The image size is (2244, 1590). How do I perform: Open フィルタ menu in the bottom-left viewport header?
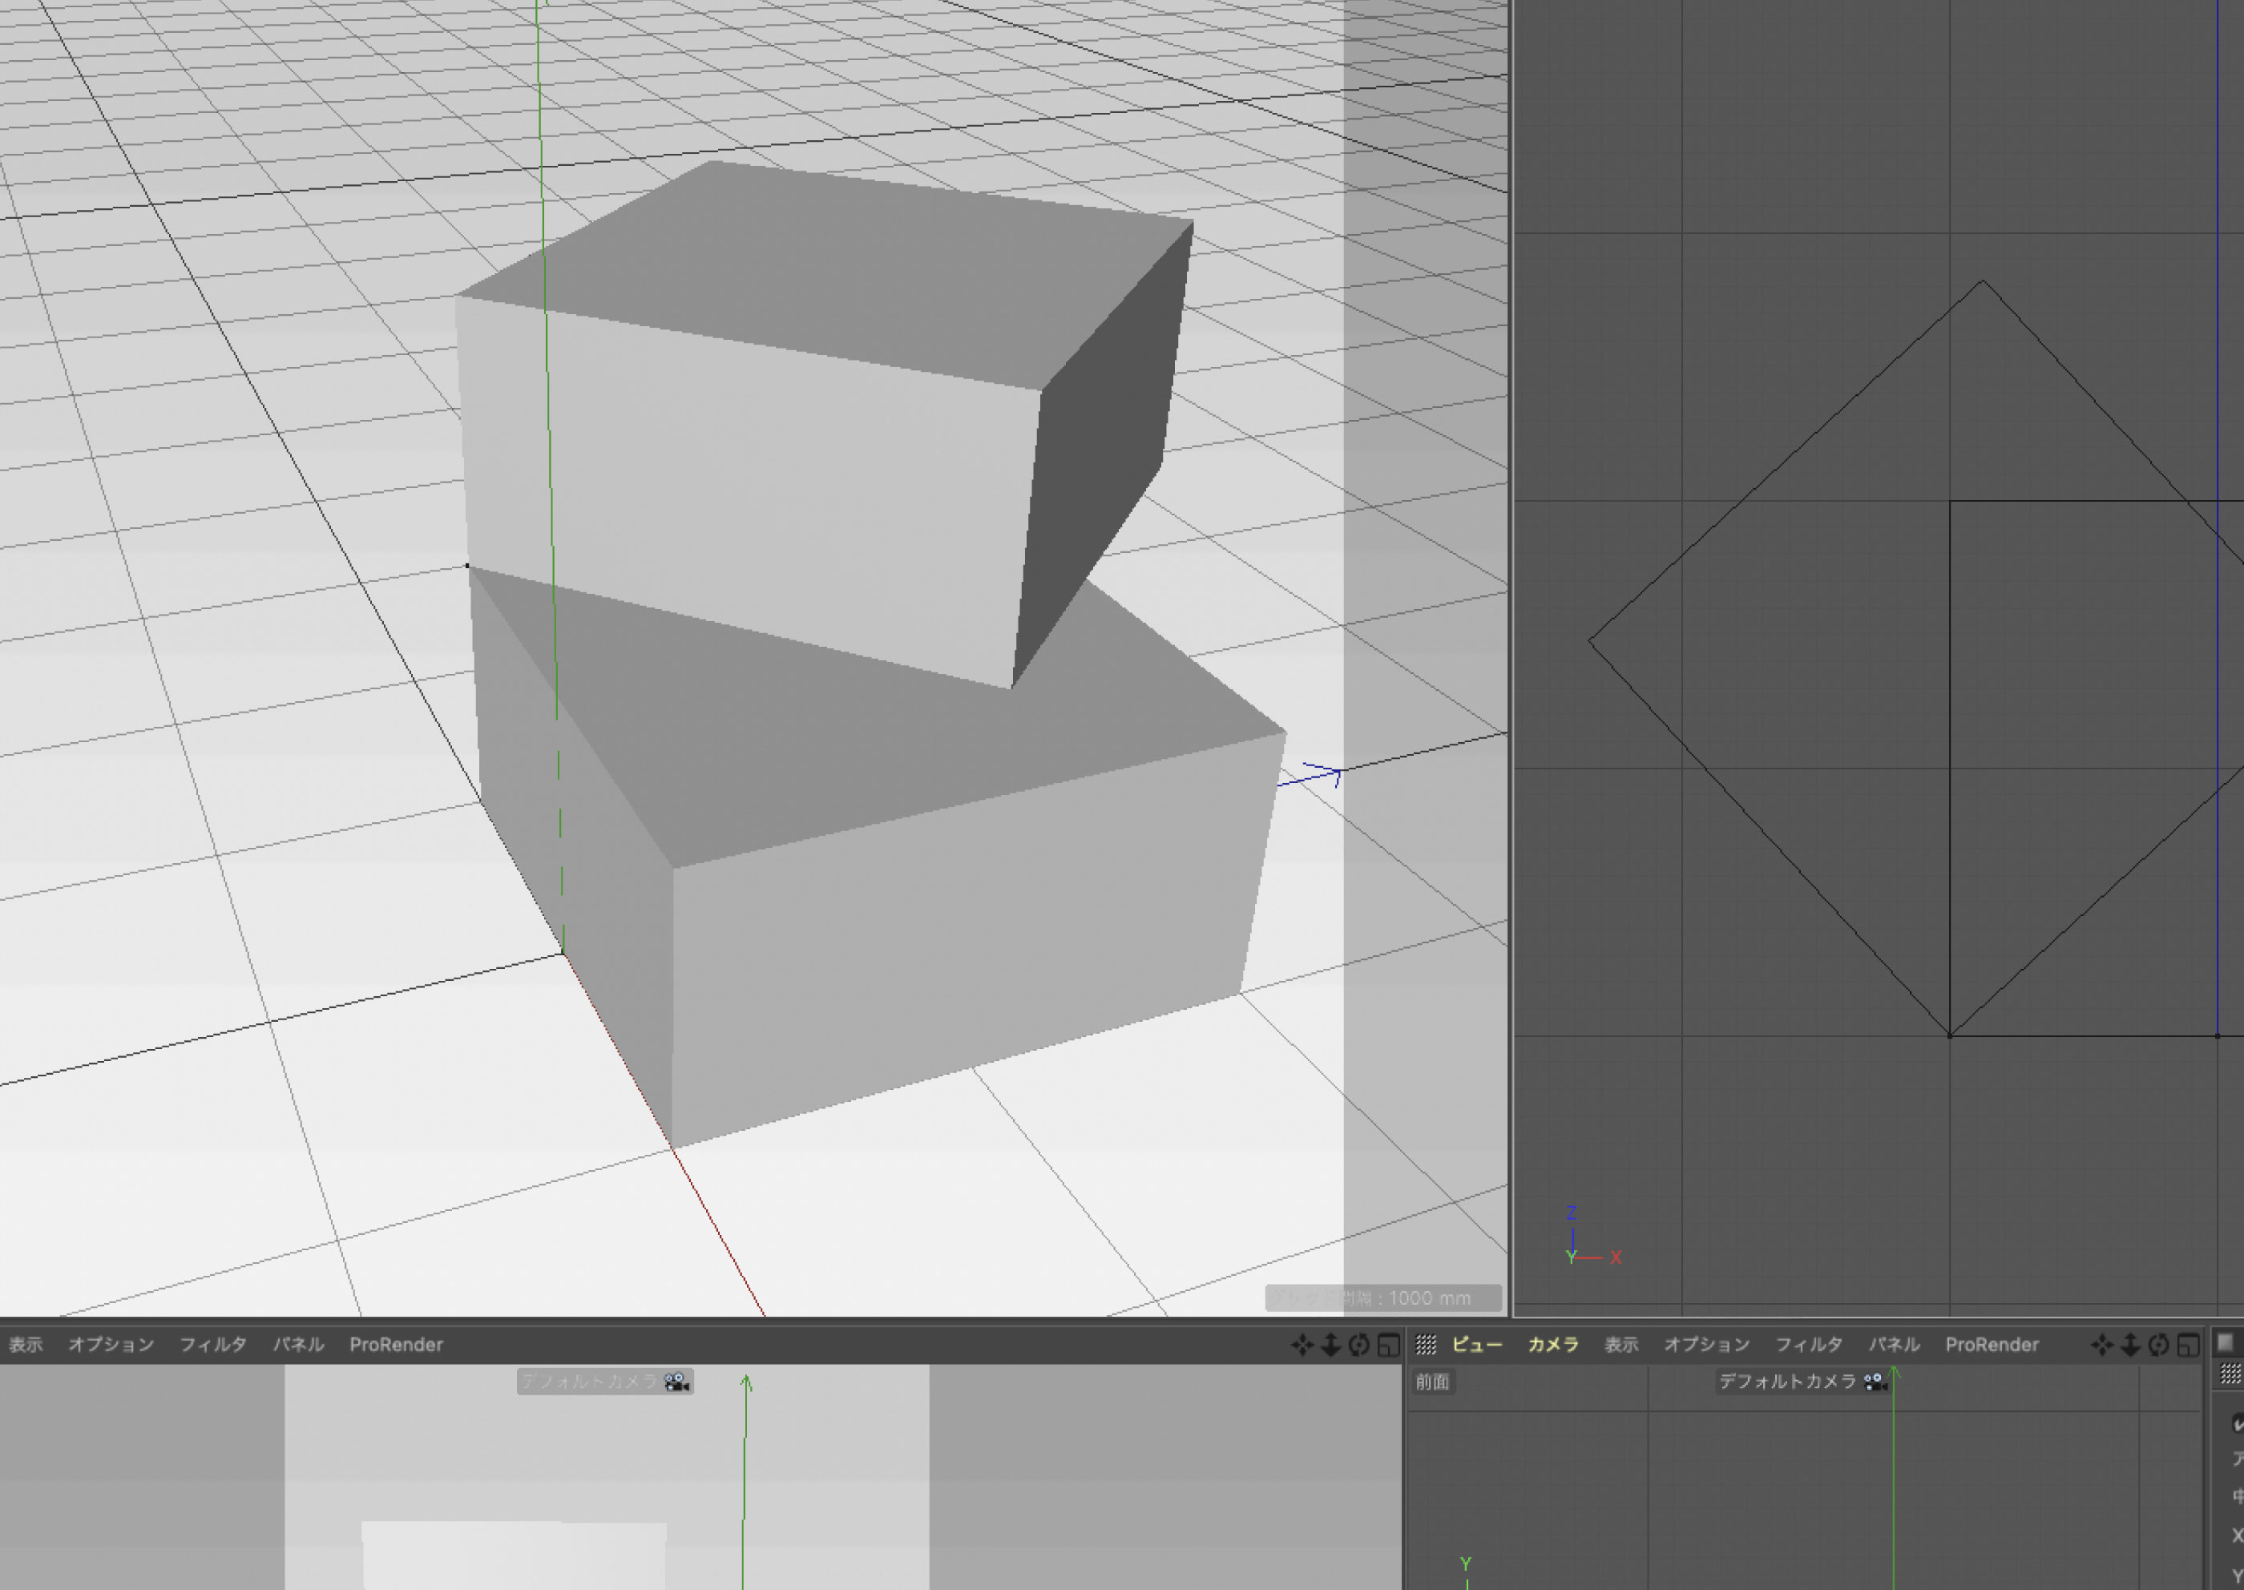point(212,1346)
